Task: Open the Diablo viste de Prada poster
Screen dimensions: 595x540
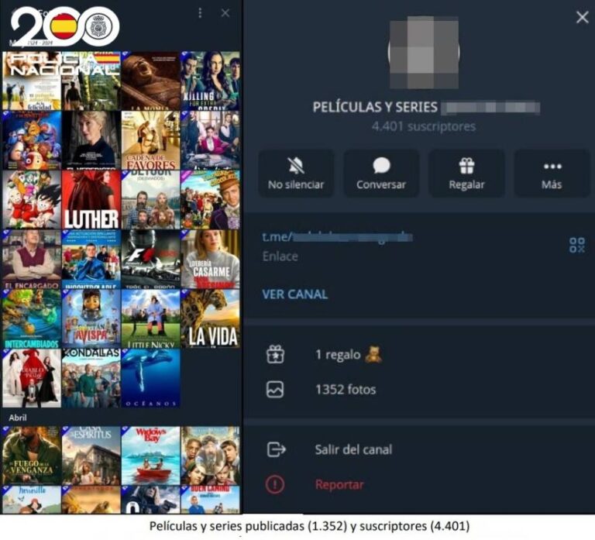Action: coord(32,378)
